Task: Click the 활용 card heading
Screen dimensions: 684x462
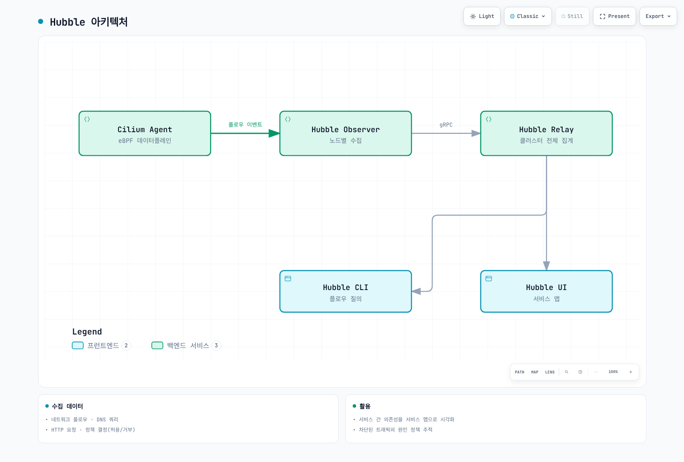Action: click(365, 406)
